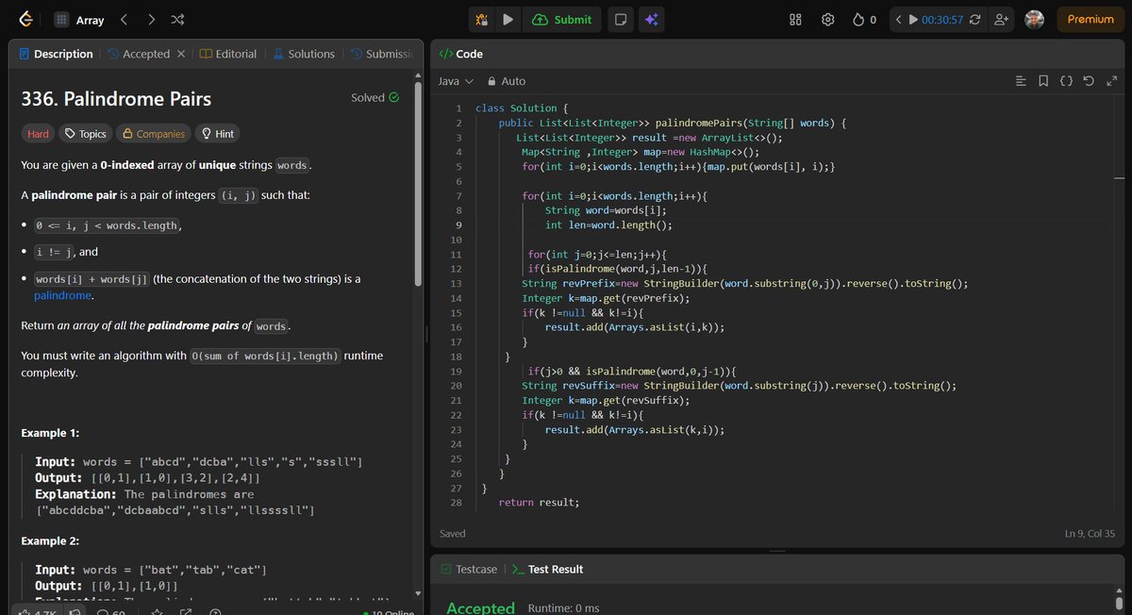Screen dimensions: 1132x615
Task: Invite a collaborator with add-person icon
Action: (x=1002, y=19)
